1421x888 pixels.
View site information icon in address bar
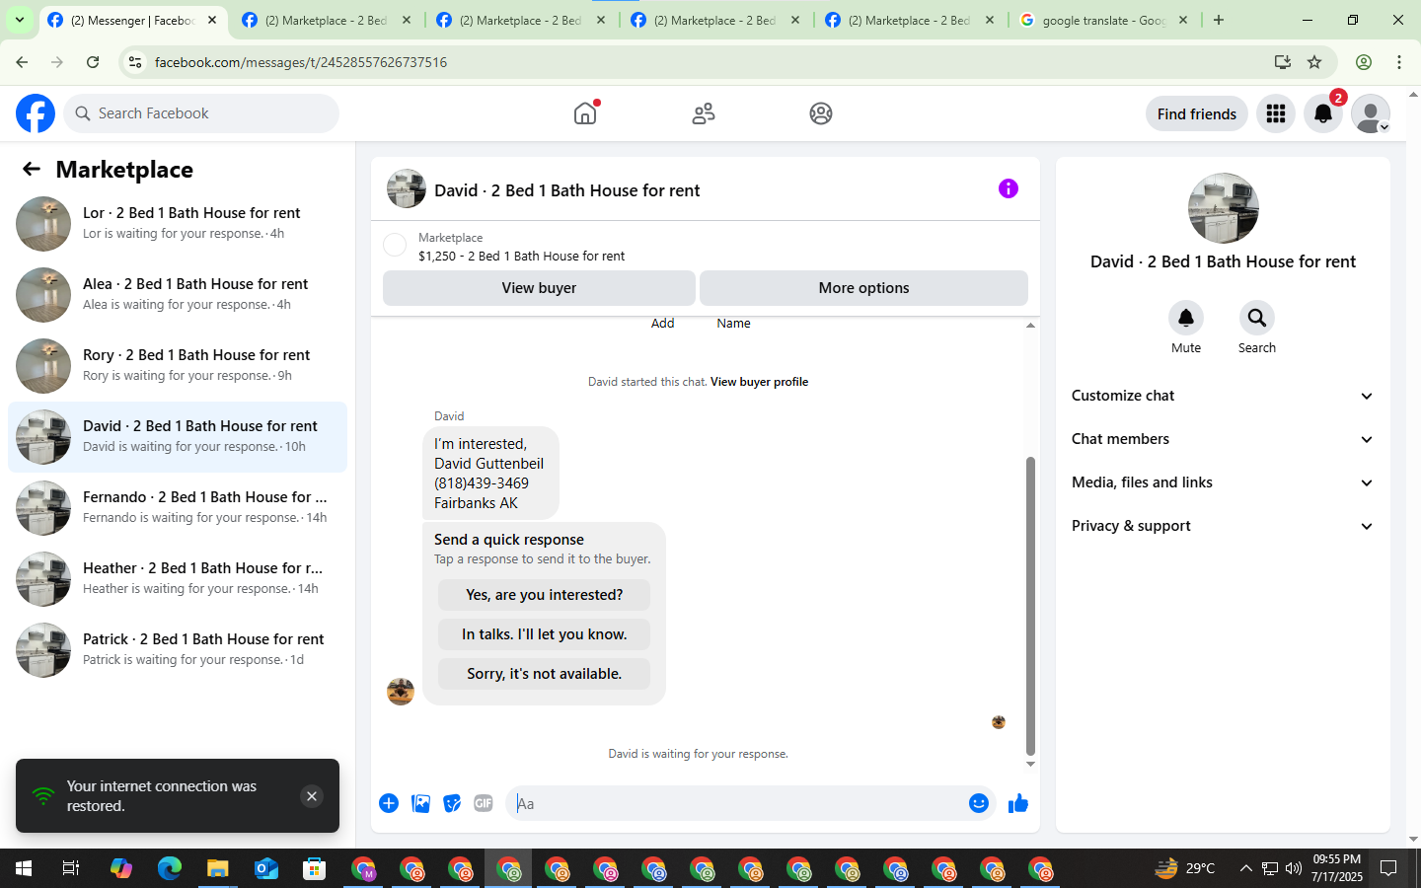136,62
